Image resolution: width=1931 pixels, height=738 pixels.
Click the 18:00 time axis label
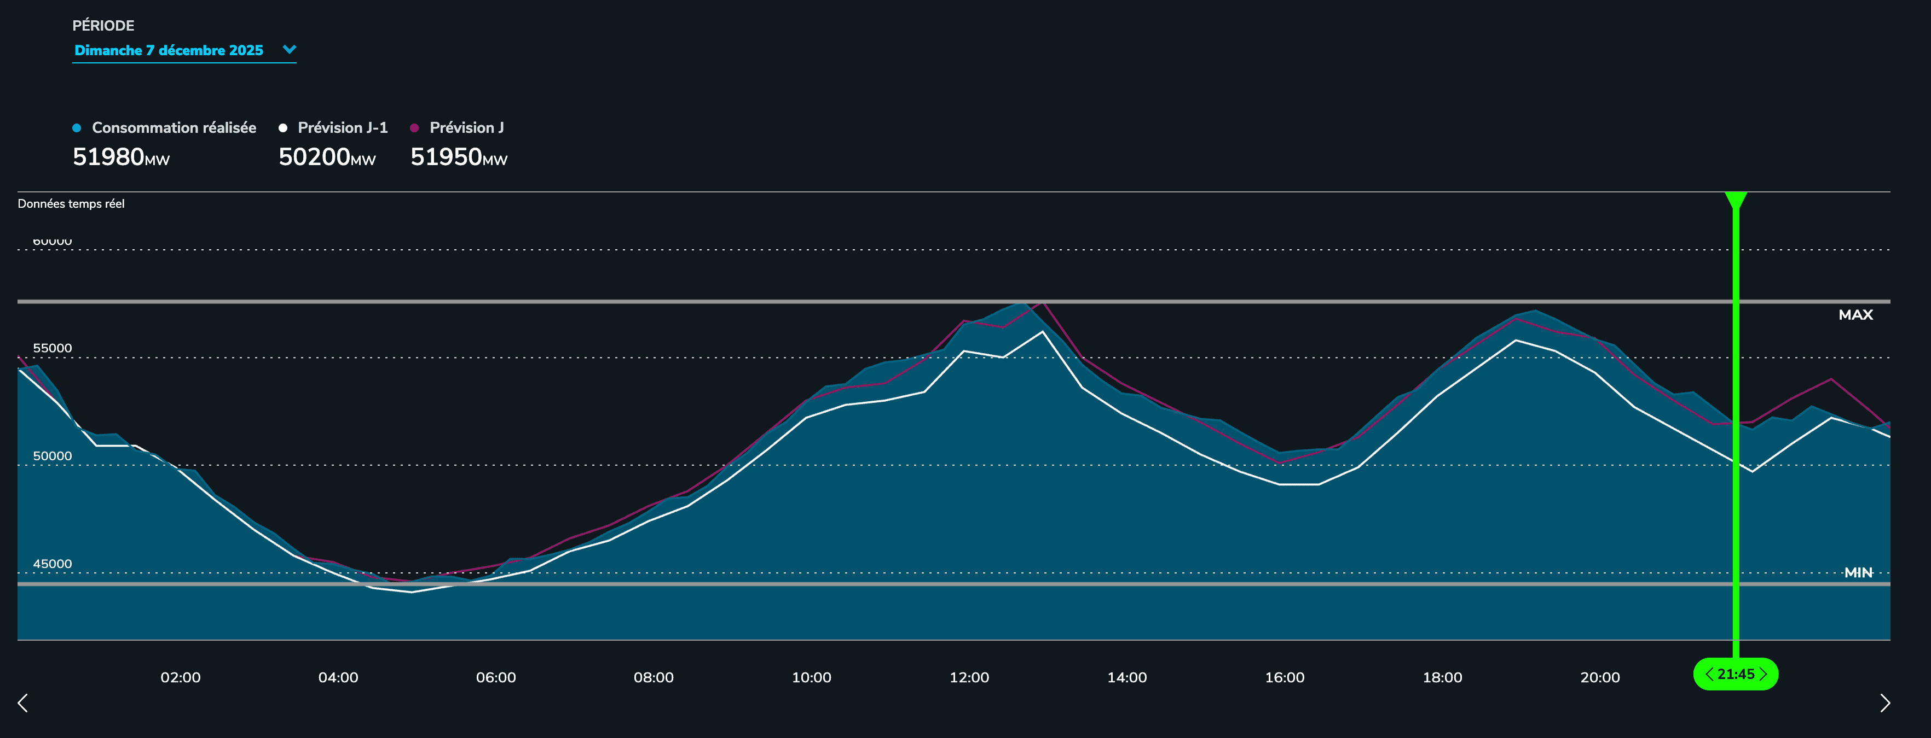pos(1442,677)
